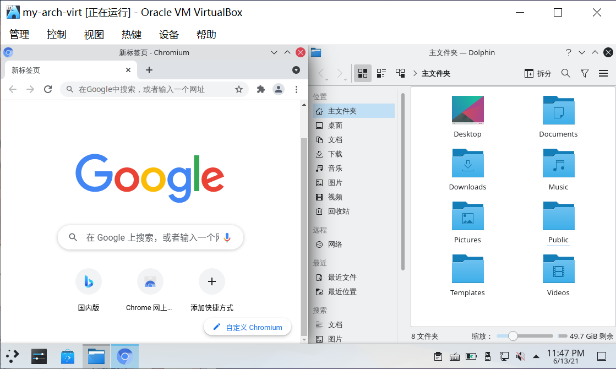This screenshot has width=616, height=369.
Task: Switch Dolphin to icons view mode
Action: [x=363, y=73]
